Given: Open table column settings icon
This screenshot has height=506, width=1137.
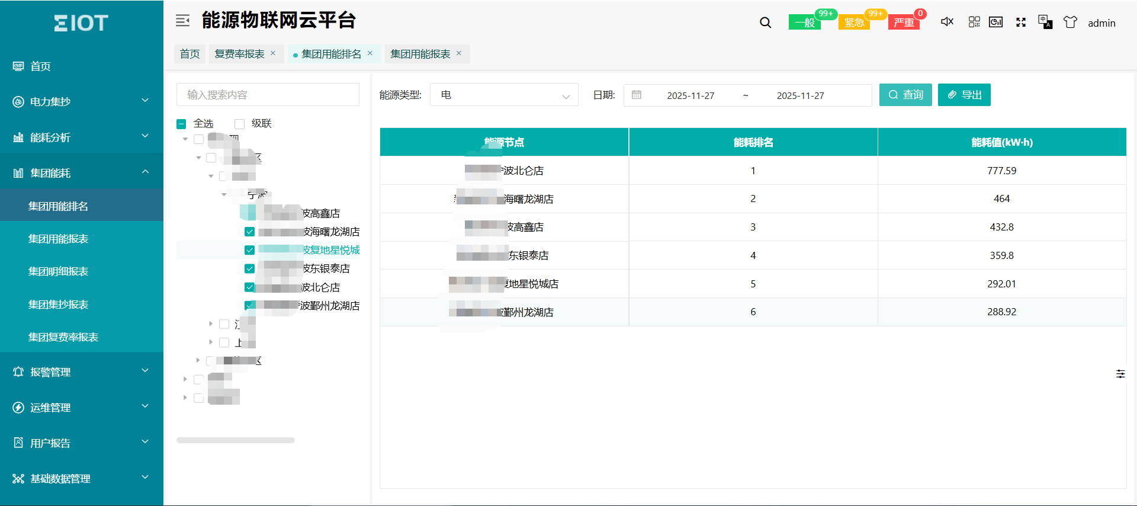Looking at the screenshot, I should tap(1120, 374).
